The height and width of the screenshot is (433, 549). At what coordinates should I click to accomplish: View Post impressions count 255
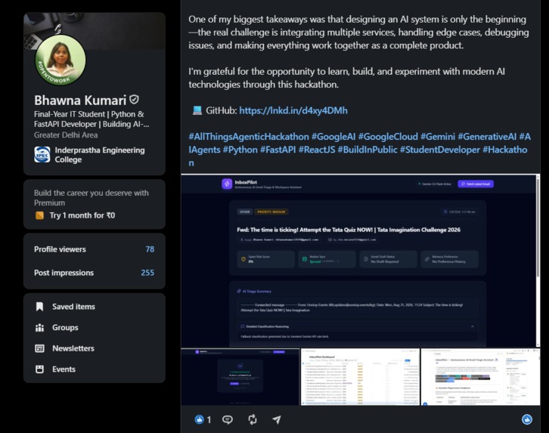(x=147, y=273)
